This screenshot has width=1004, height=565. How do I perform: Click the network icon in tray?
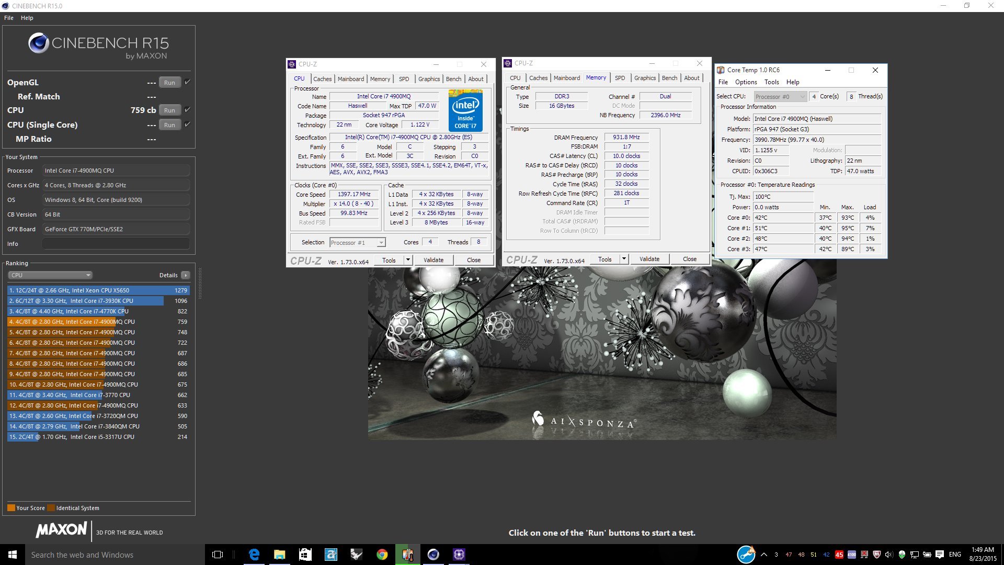(915, 555)
